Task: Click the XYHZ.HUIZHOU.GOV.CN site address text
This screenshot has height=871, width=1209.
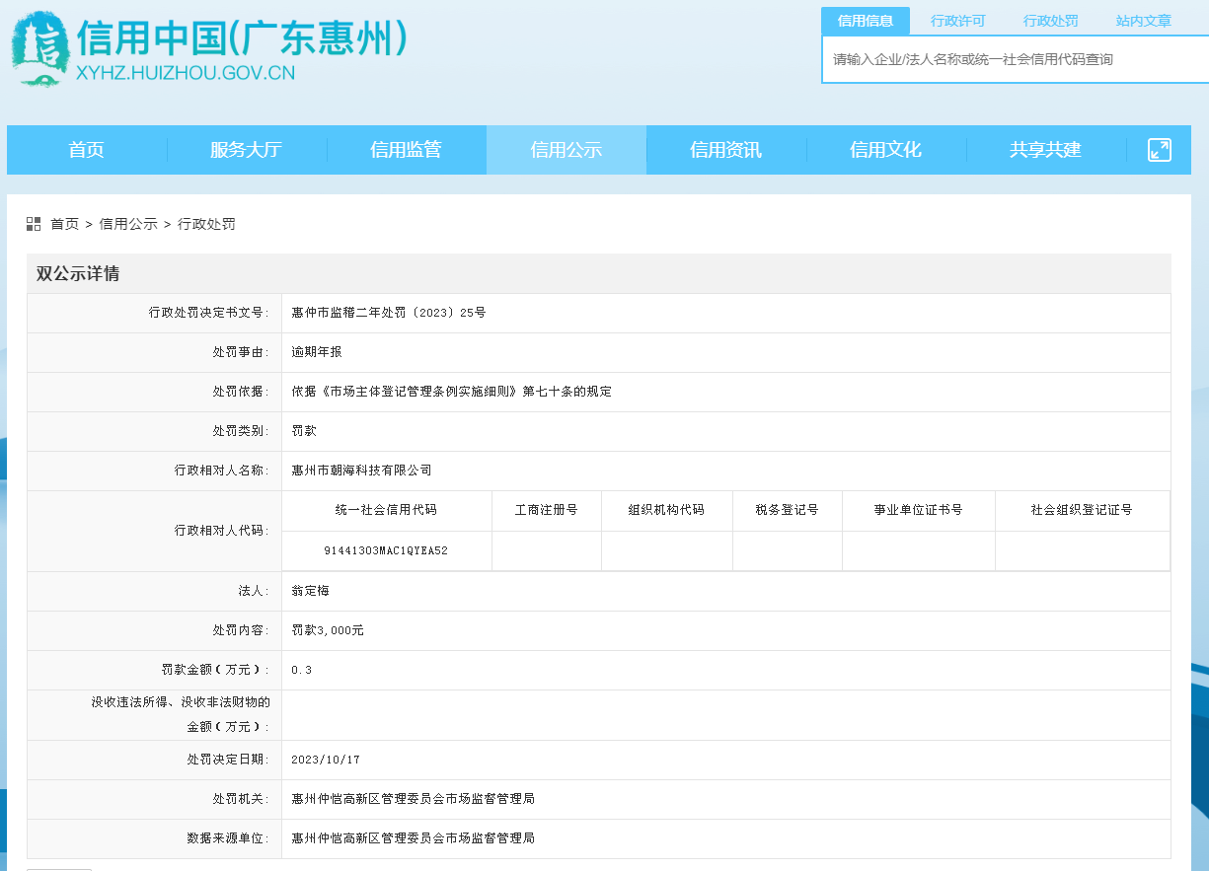Action: tap(186, 73)
